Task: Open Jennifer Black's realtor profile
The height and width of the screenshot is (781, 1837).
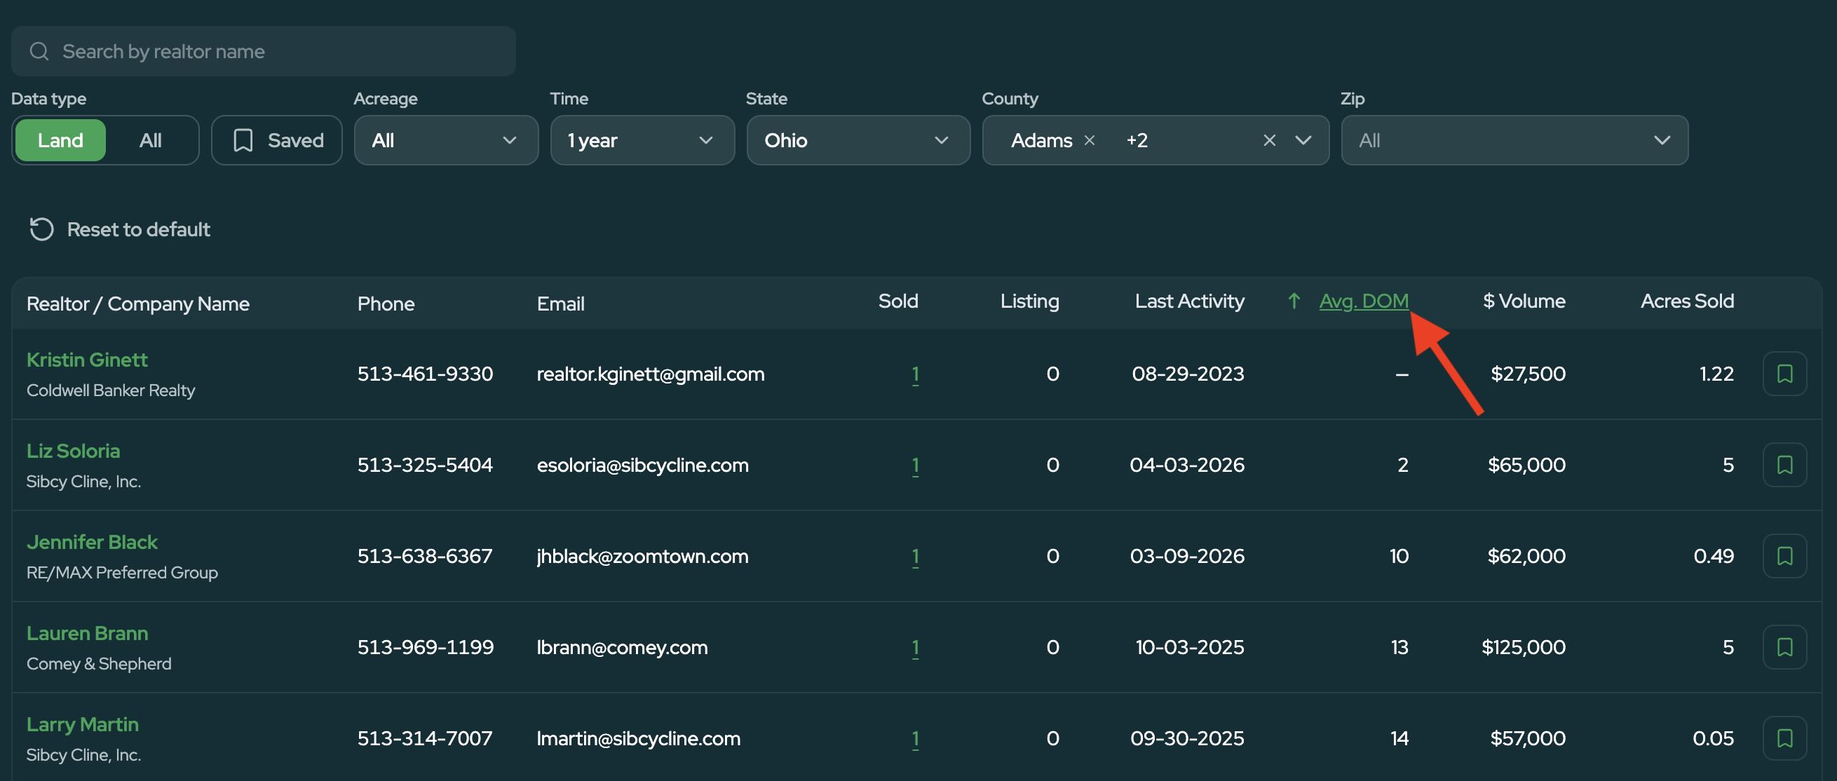Action: [92, 543]
